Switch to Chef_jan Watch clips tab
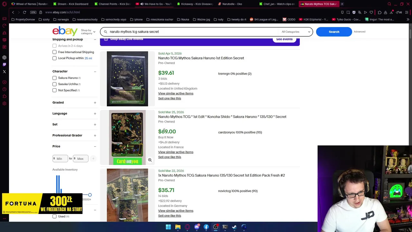Image resolution: width=412 pixels, height=232 pixels. tap(277, 4)
